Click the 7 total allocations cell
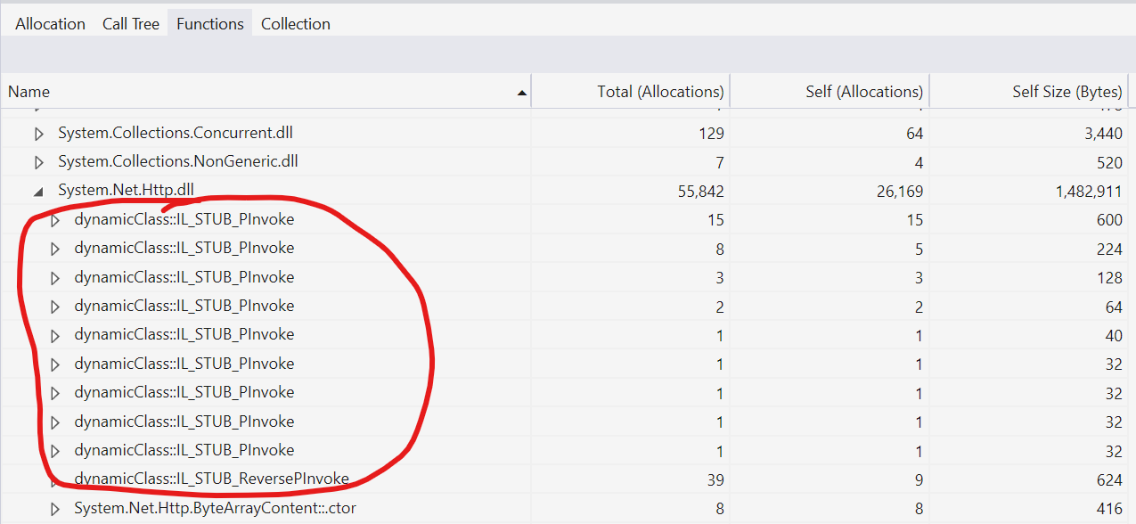 pyautogui.click(x=720, y=162)
